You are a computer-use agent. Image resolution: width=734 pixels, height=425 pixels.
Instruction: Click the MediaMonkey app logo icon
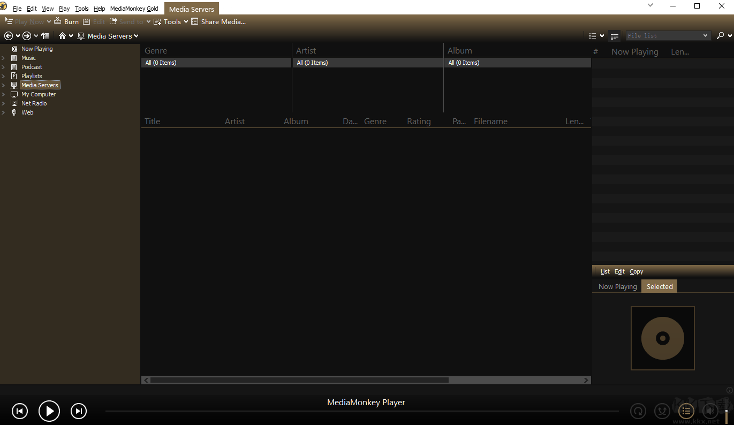[x=4, y=7]
